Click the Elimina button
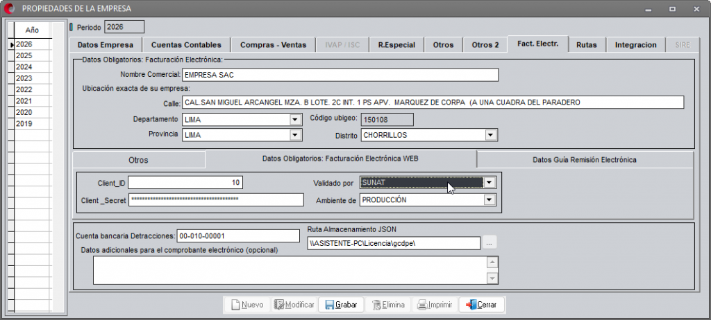Image resolution: width=711 pixels, height=320 pixels. tap(388, 305)
